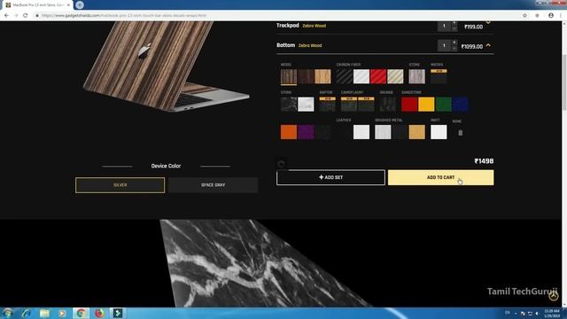Screen dimensions: 567x319
Task: Pick the red Carbon Fiber swatch
Action: point(378,77)
